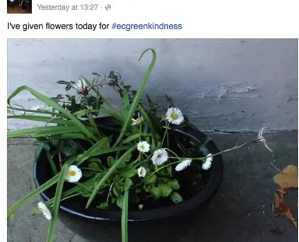Click the daisy hanging outside the bowl's rim

45,211
